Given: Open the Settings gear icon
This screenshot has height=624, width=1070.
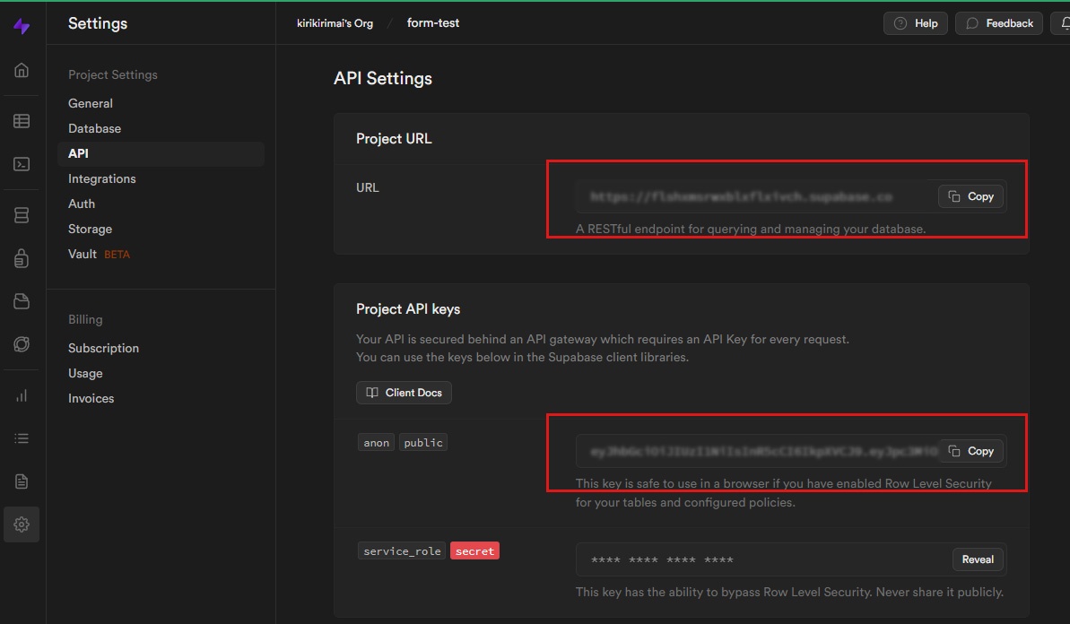Looking at the screenshot, I should pyautogui.click(x=22, y=524).
